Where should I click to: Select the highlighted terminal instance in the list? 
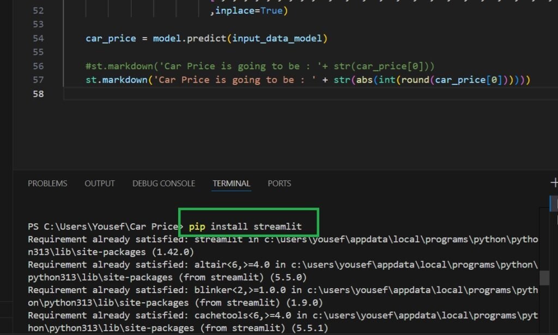555,204
